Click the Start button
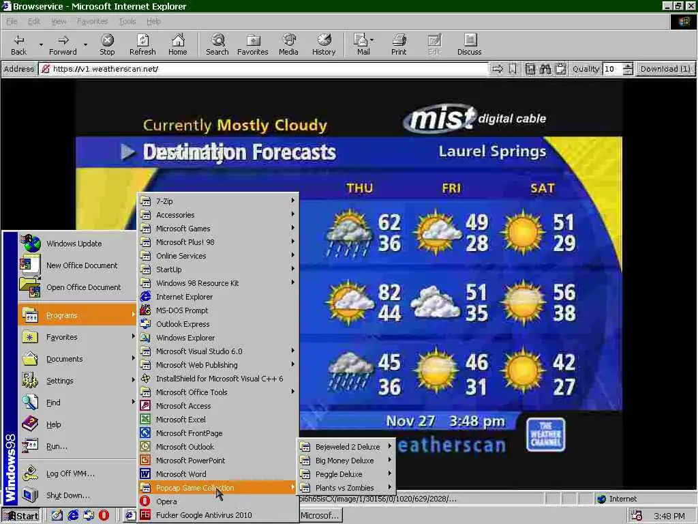 pyautogui.click(x=21, y=516)
